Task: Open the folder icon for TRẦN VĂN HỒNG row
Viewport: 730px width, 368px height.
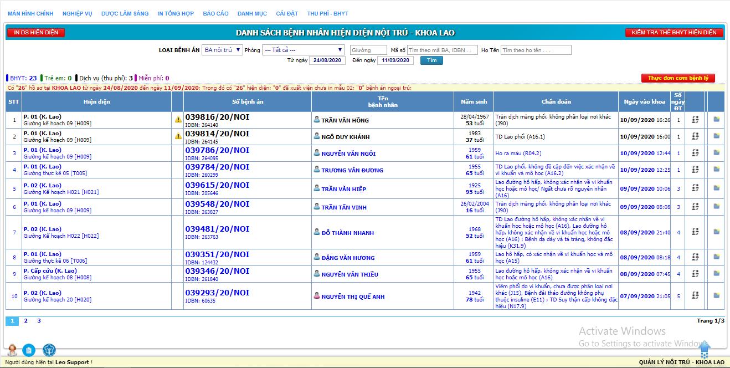Action: coord(717,119)
